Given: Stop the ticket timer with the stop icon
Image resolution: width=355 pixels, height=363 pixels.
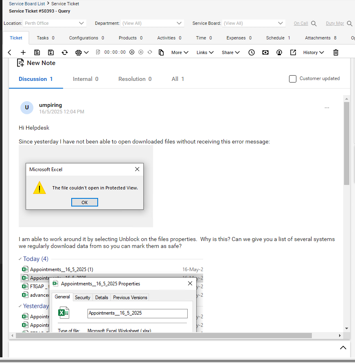Looking at the screenshot, I should pyautogui.click(x=141, y=52).
